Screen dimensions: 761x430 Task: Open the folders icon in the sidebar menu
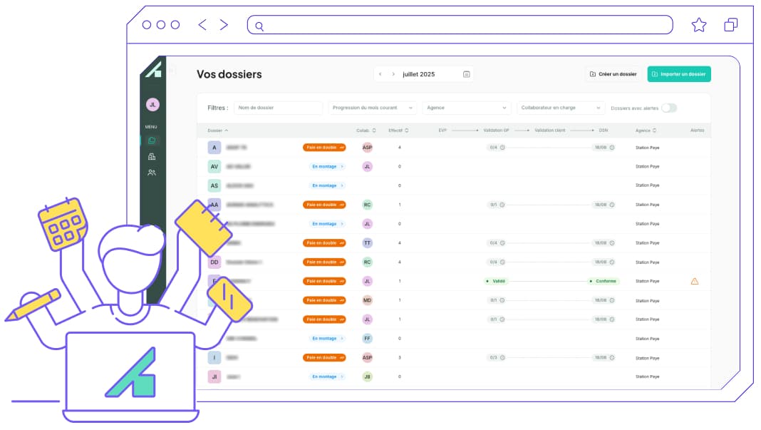pyautogui.click(x=152, y=140)
